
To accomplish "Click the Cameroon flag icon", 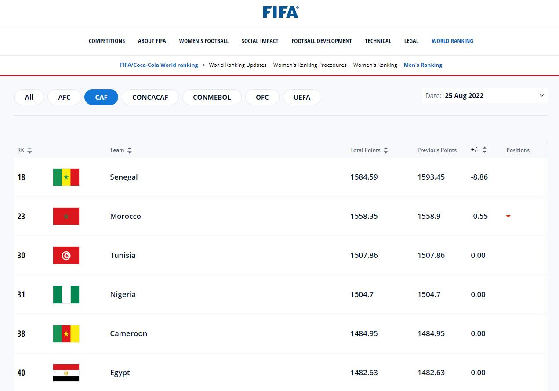I will click(66, 333).
